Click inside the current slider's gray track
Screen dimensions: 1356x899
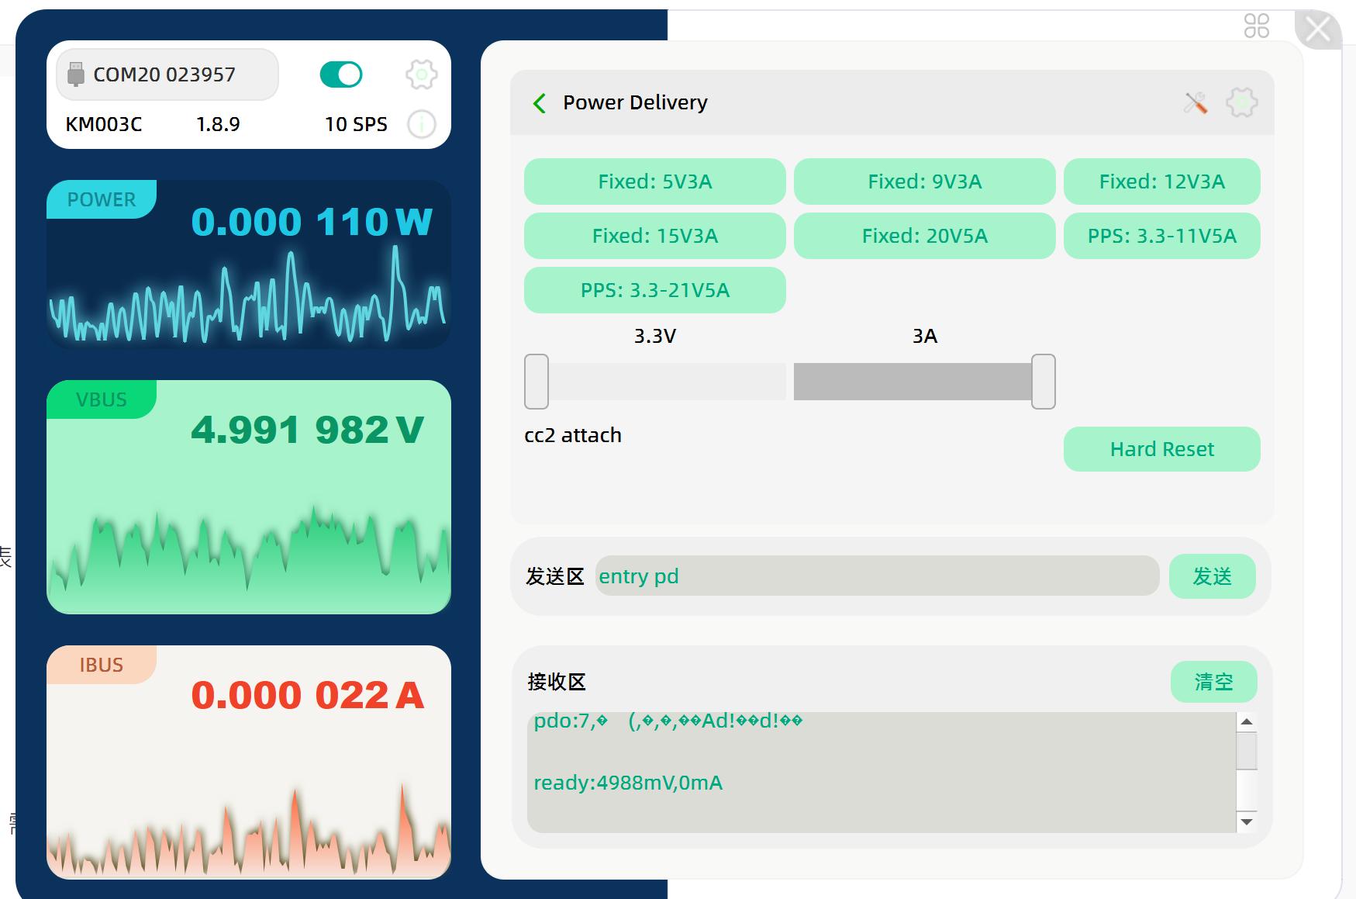click(913, 382)
